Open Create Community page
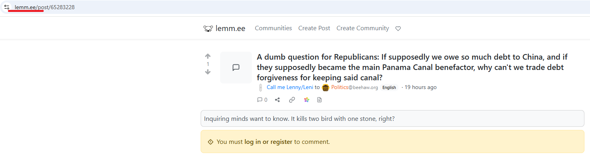The image size is (590, 157). click(363, 28)
